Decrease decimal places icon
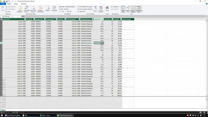The image size is (208, 117). pyautogui.click(x=70, y=12)
